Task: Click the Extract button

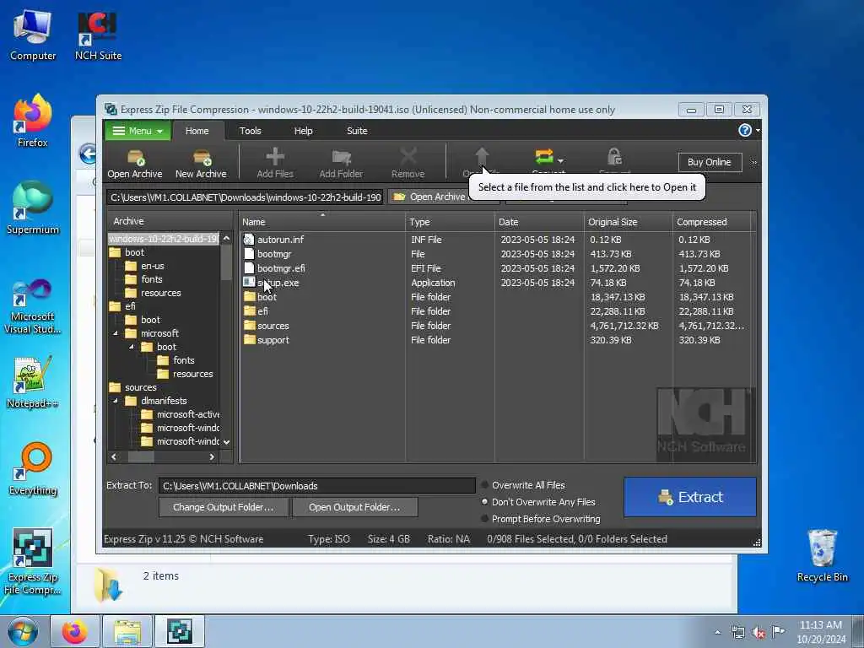Action: coord(690,497)
